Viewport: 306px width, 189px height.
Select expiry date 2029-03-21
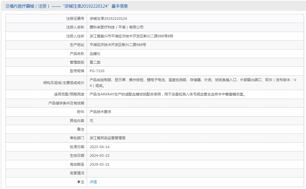point(99,164)
